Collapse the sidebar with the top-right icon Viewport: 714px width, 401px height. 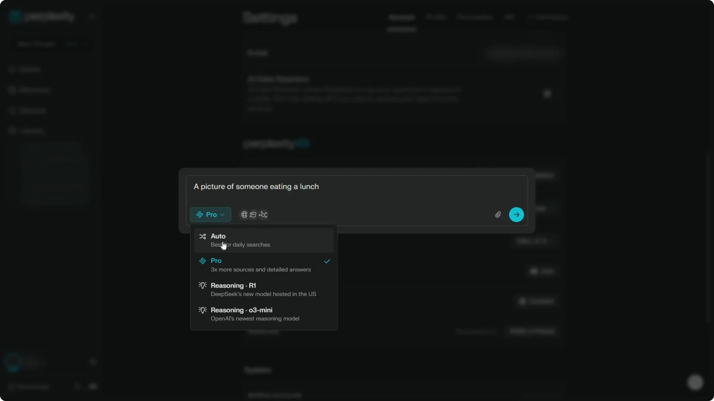tap(92, 16)
